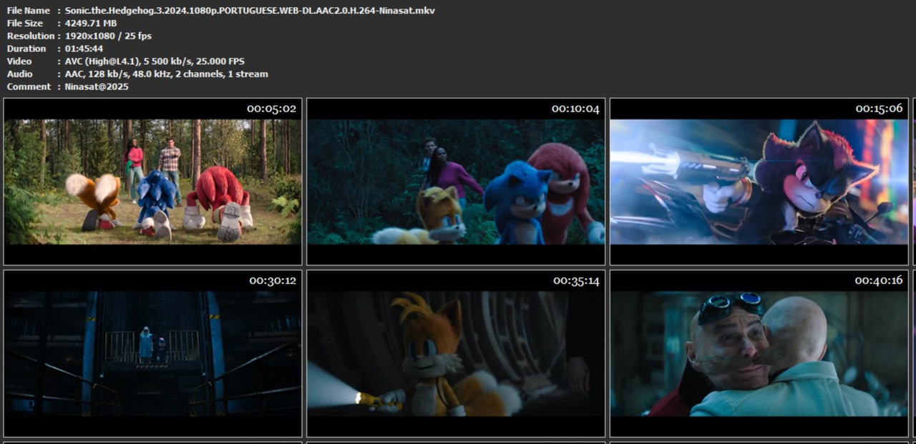Click the "Duration" label
916x444 pixels.
click(x=26, y=49)
